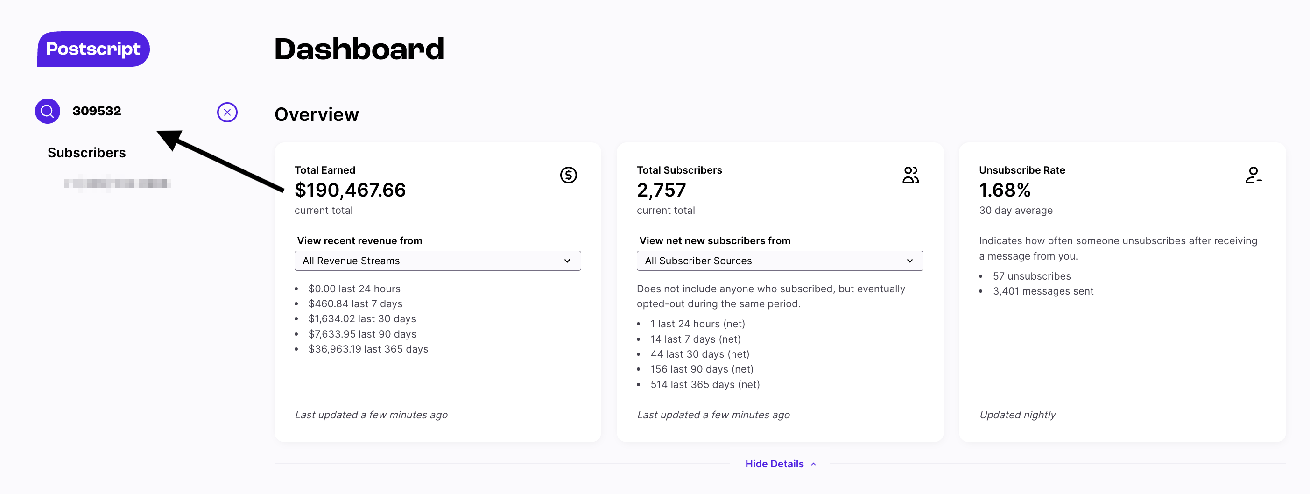Image resolution: width=1310 pixels, height=494 pixels.
Task: Open the All Subscriber Sources dropdown
Action: coord(780,261)
